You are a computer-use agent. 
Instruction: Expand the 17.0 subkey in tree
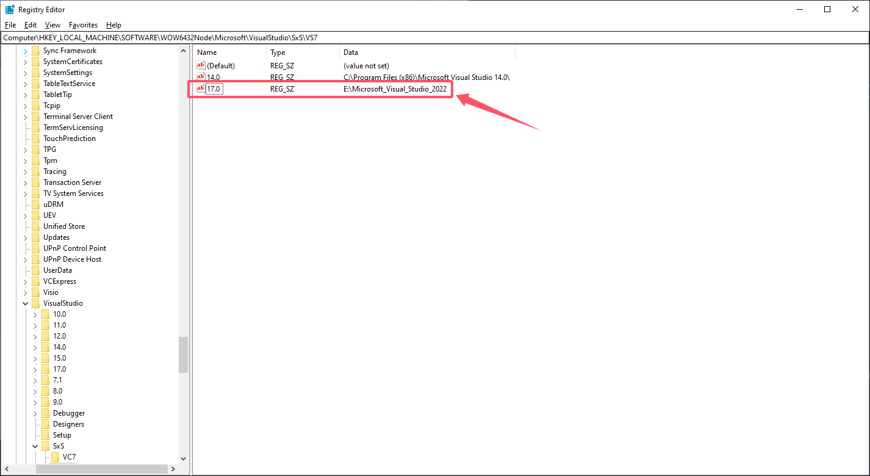tap(35, 369)
